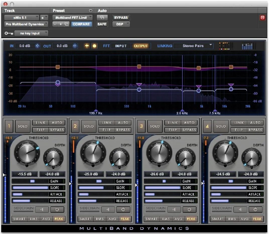Click the band 4 number button
This screenshot has width=270, height=234.
pyautogui.click(x=207, y=126)
